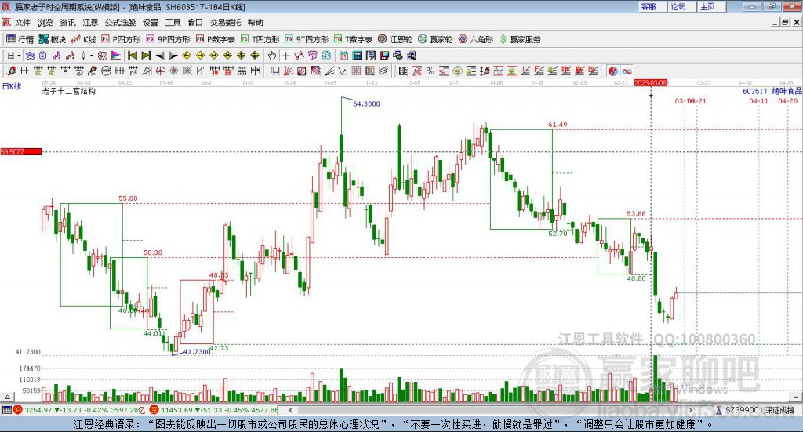Expand volume panel with up-triangle button
This screenshot has height=432, width=803.
7,397
